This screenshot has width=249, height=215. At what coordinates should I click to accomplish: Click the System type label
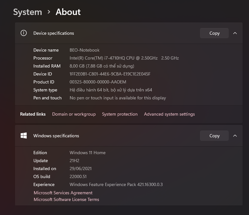point(45,90)
